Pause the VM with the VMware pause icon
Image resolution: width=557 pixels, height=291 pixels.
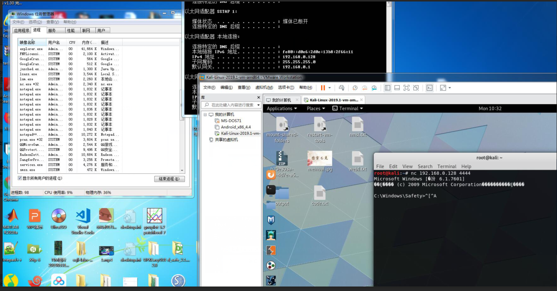323,88
